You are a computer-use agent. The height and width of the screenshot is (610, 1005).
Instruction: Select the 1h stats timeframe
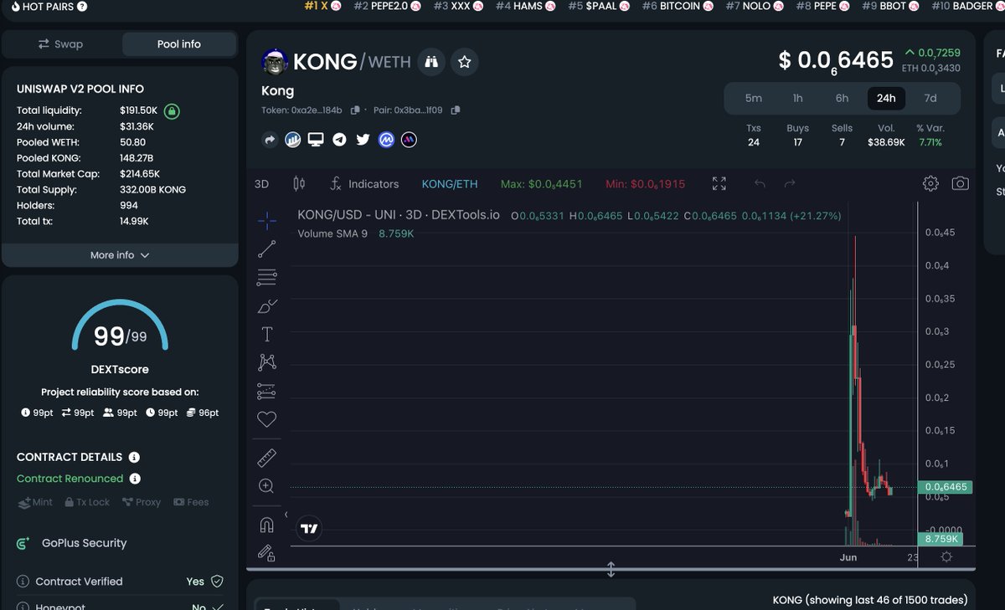click(798, 98)
